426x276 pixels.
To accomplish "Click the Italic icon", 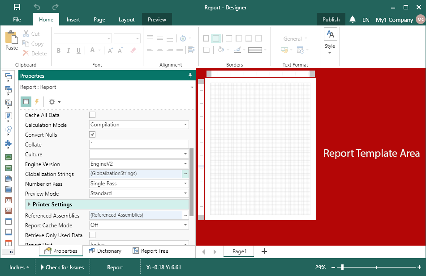I will tap(68, 50).
